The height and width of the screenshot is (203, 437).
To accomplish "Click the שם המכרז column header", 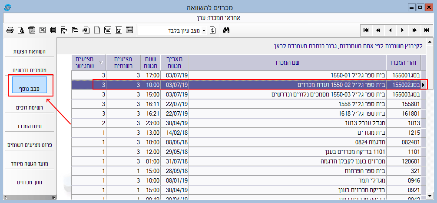I will [287, 62].
